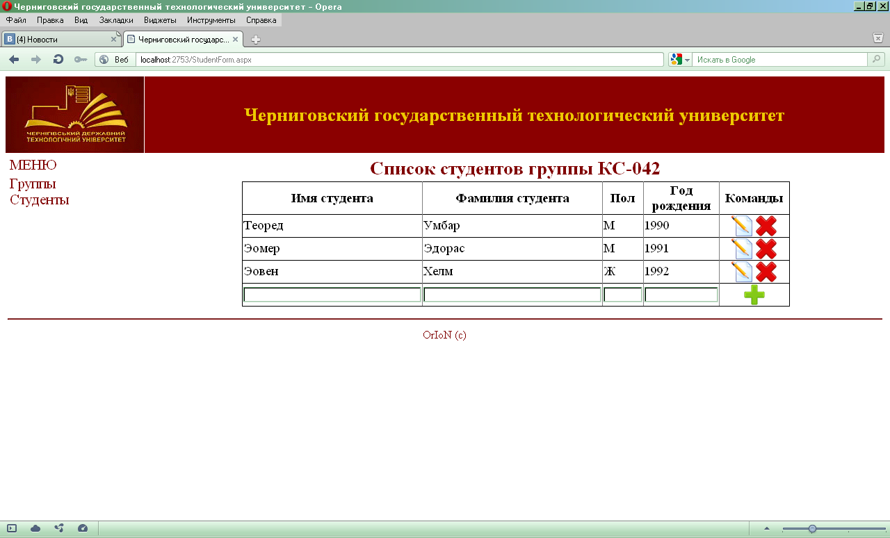Select the cell with surname Эдорас
The height and width of the screenshot is (538, 890).
512,249
